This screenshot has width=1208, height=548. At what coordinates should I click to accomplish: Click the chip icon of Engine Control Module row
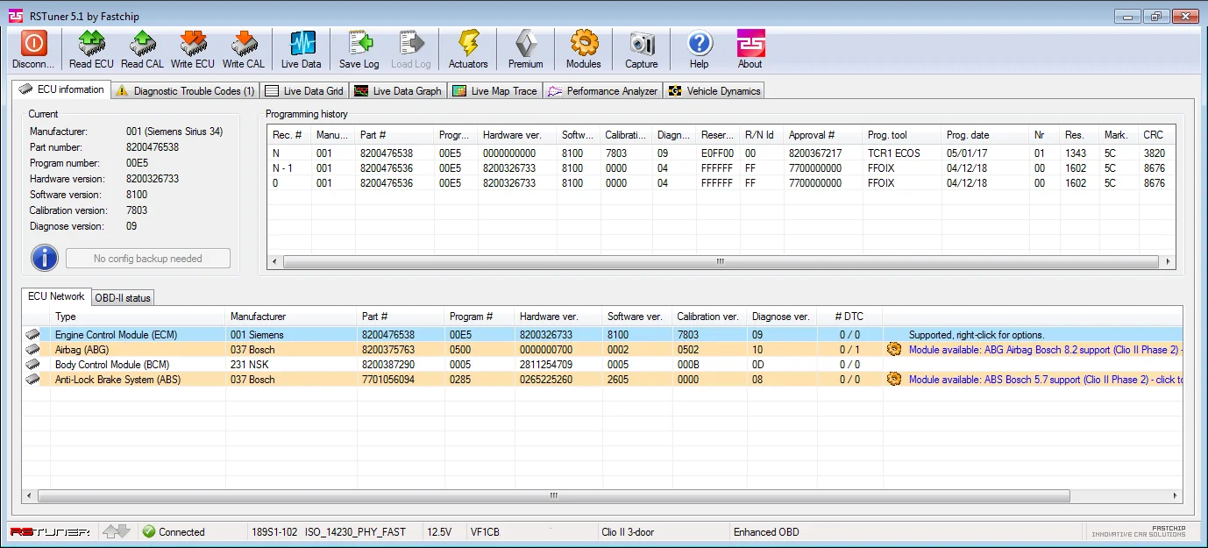[32, 335]
